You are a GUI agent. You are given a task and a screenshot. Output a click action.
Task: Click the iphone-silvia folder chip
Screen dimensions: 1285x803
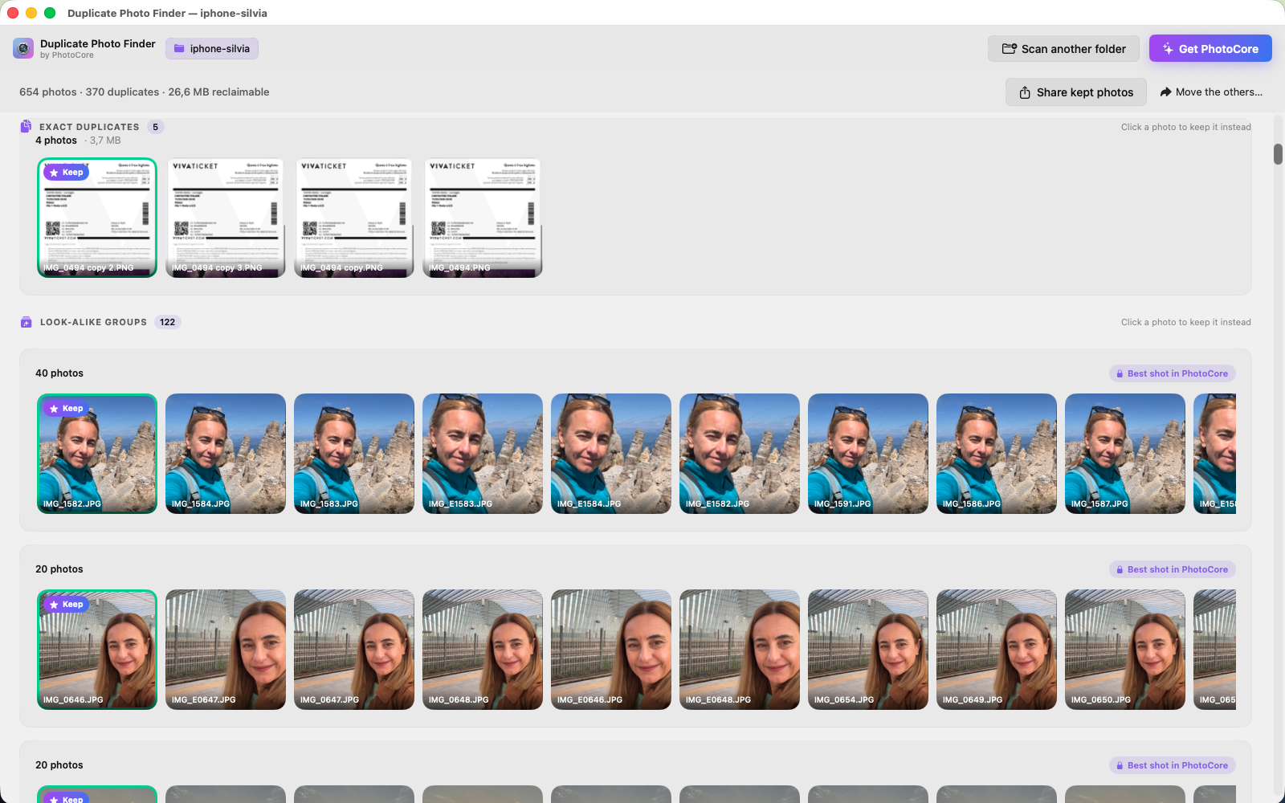(x=212, y=49)
